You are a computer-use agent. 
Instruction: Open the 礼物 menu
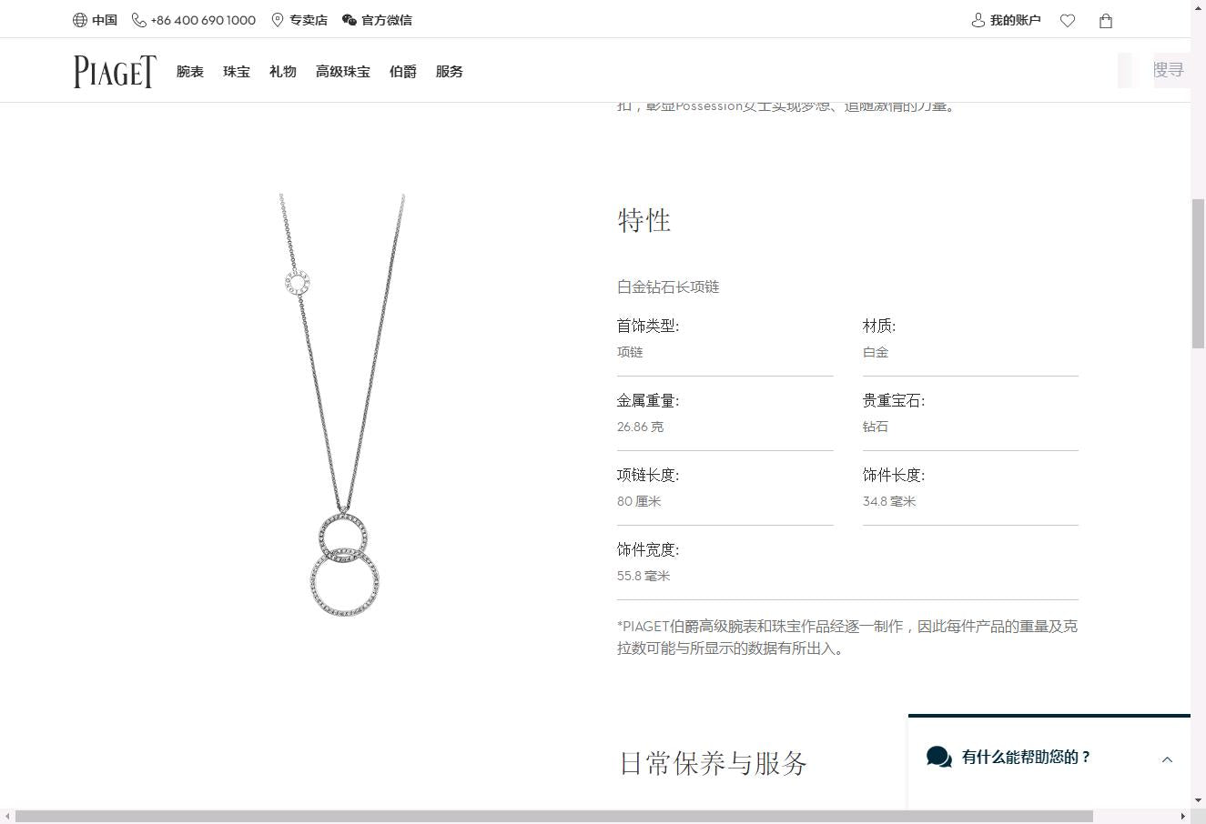[283, 72]
